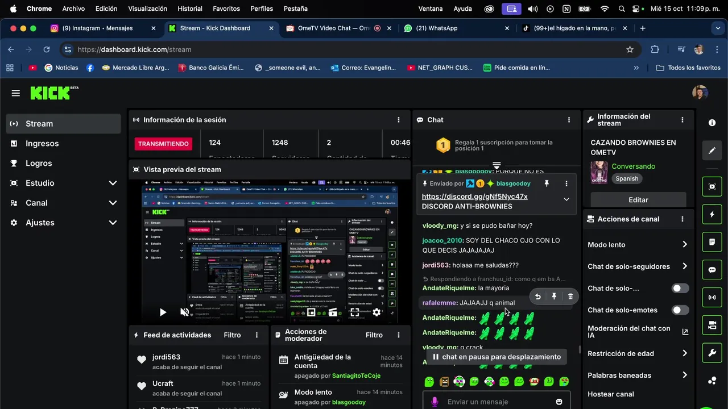Click mini player icon in stream preview
This screenshot has height=409, width=728.
click(x=311, y=312)
